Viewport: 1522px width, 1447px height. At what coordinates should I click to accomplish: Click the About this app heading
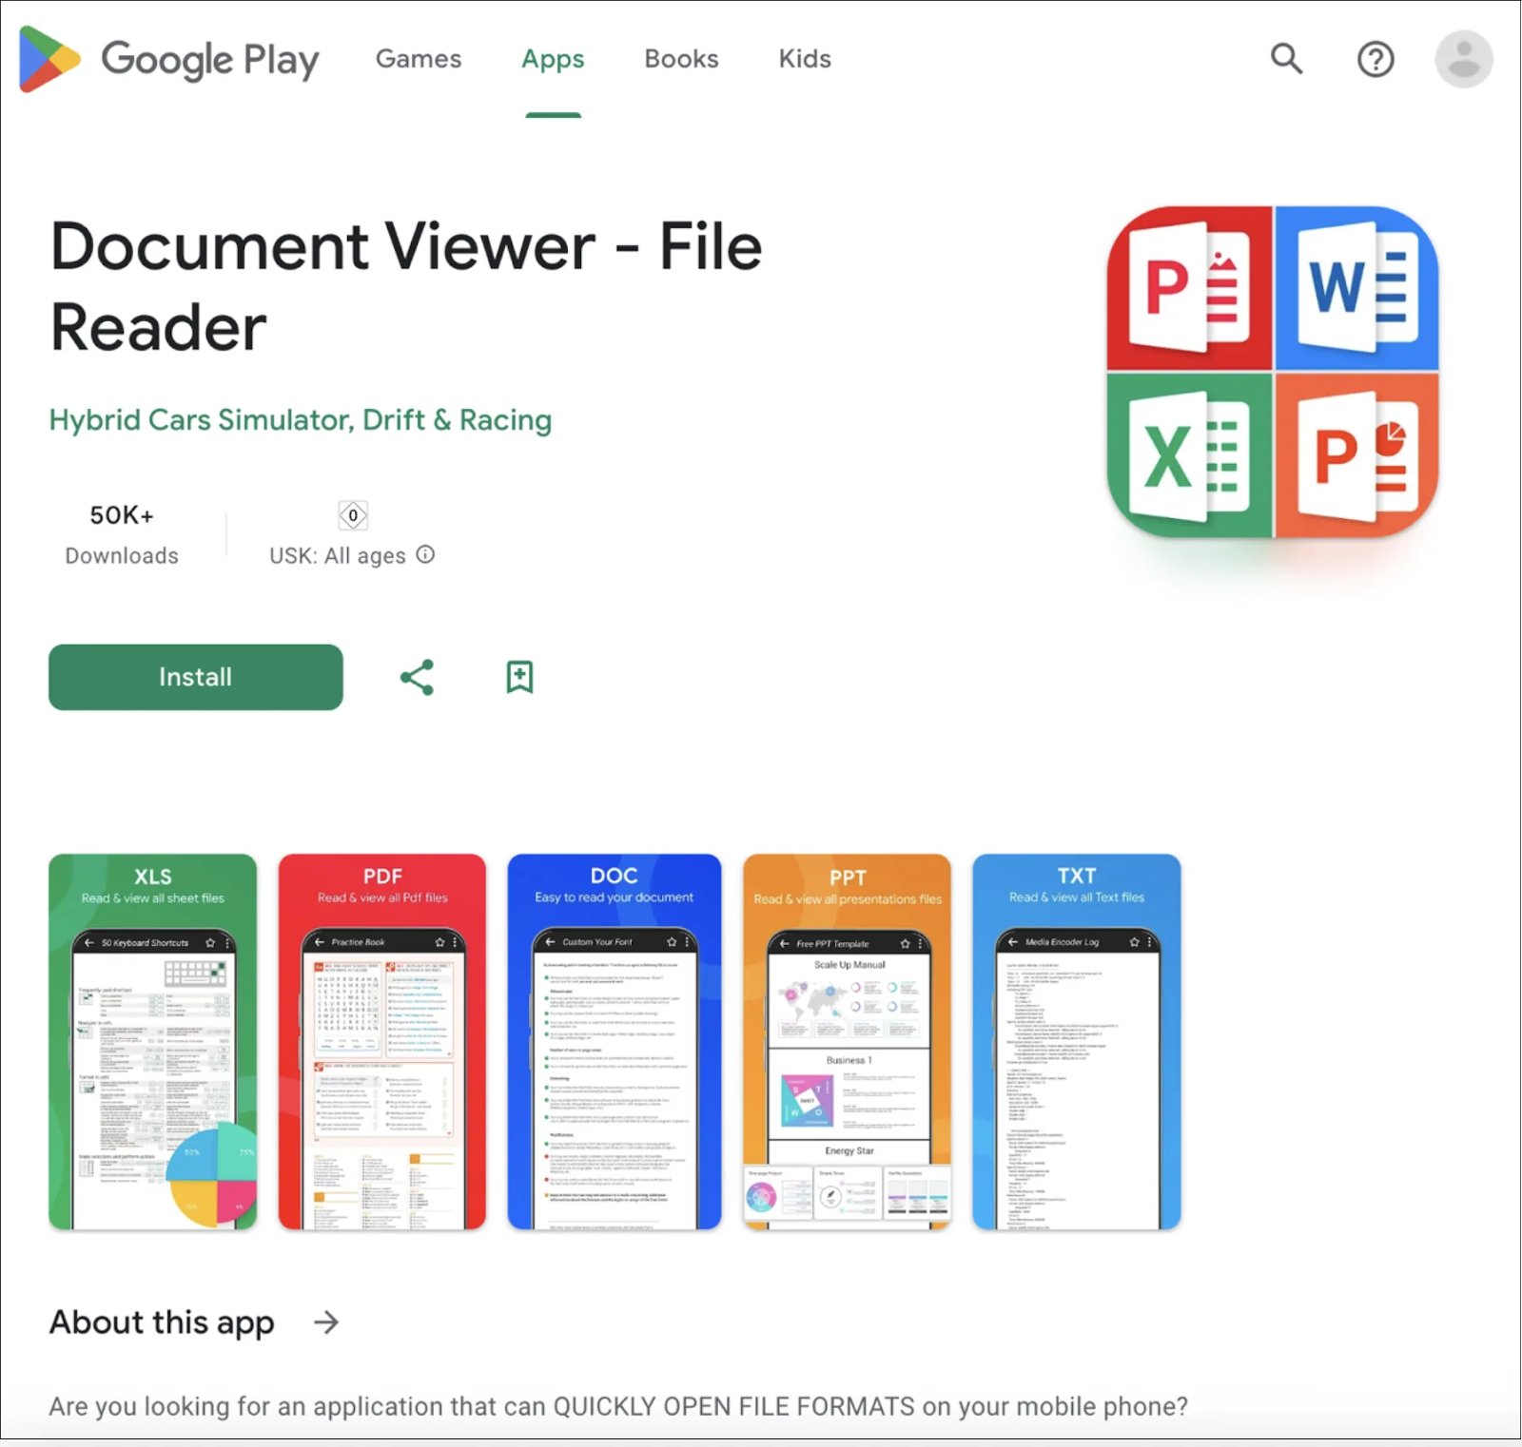[x=162, y=1322]
